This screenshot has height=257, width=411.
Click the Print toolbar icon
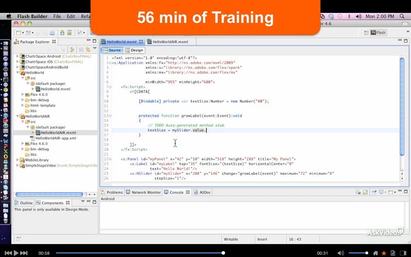click(52, 32)
